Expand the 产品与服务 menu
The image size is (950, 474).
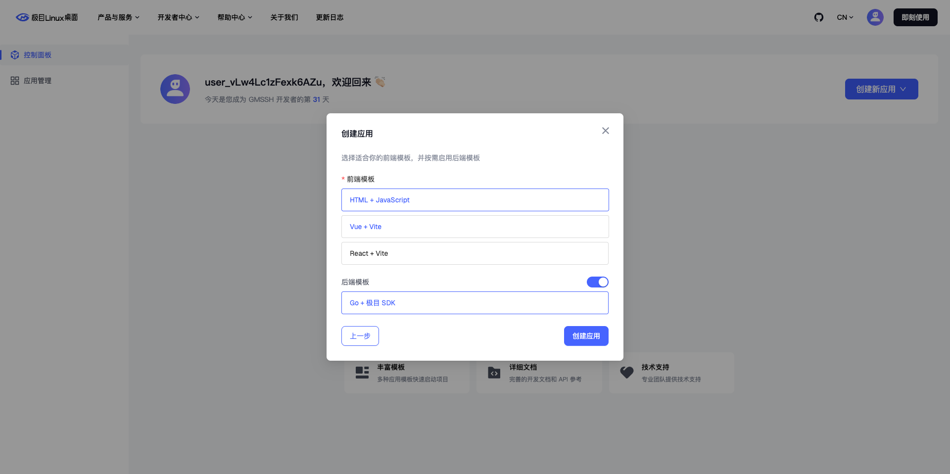point(118,17)
